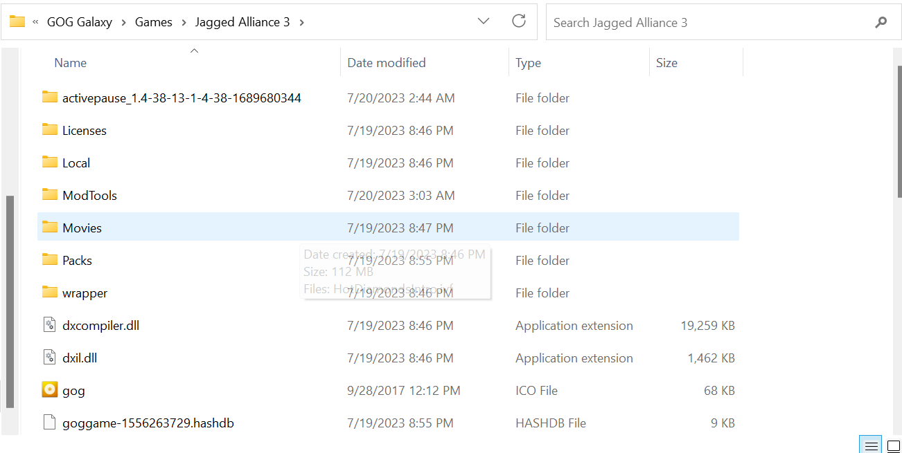Click the dxcompiler.dll file icon
Image resolution: width=902 pixels, height=453 pixels.
[x=49, y=325]
